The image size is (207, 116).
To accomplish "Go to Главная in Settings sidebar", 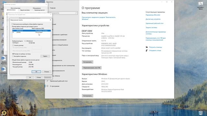I will point(53,8).
